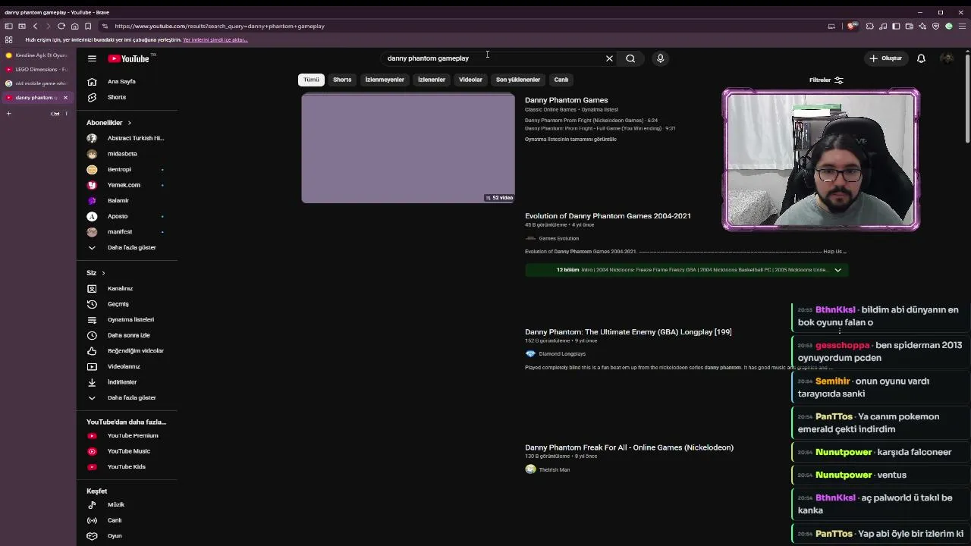
Task: Click Oynatma listesinin tamamını görüntüle
Action: tap(570, 140)
